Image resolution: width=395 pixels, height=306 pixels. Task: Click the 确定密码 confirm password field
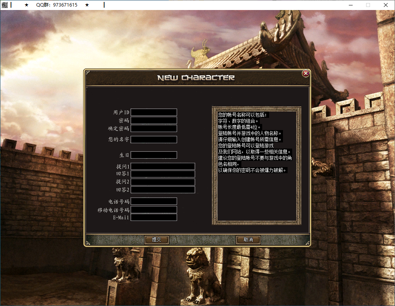[153, 128]
